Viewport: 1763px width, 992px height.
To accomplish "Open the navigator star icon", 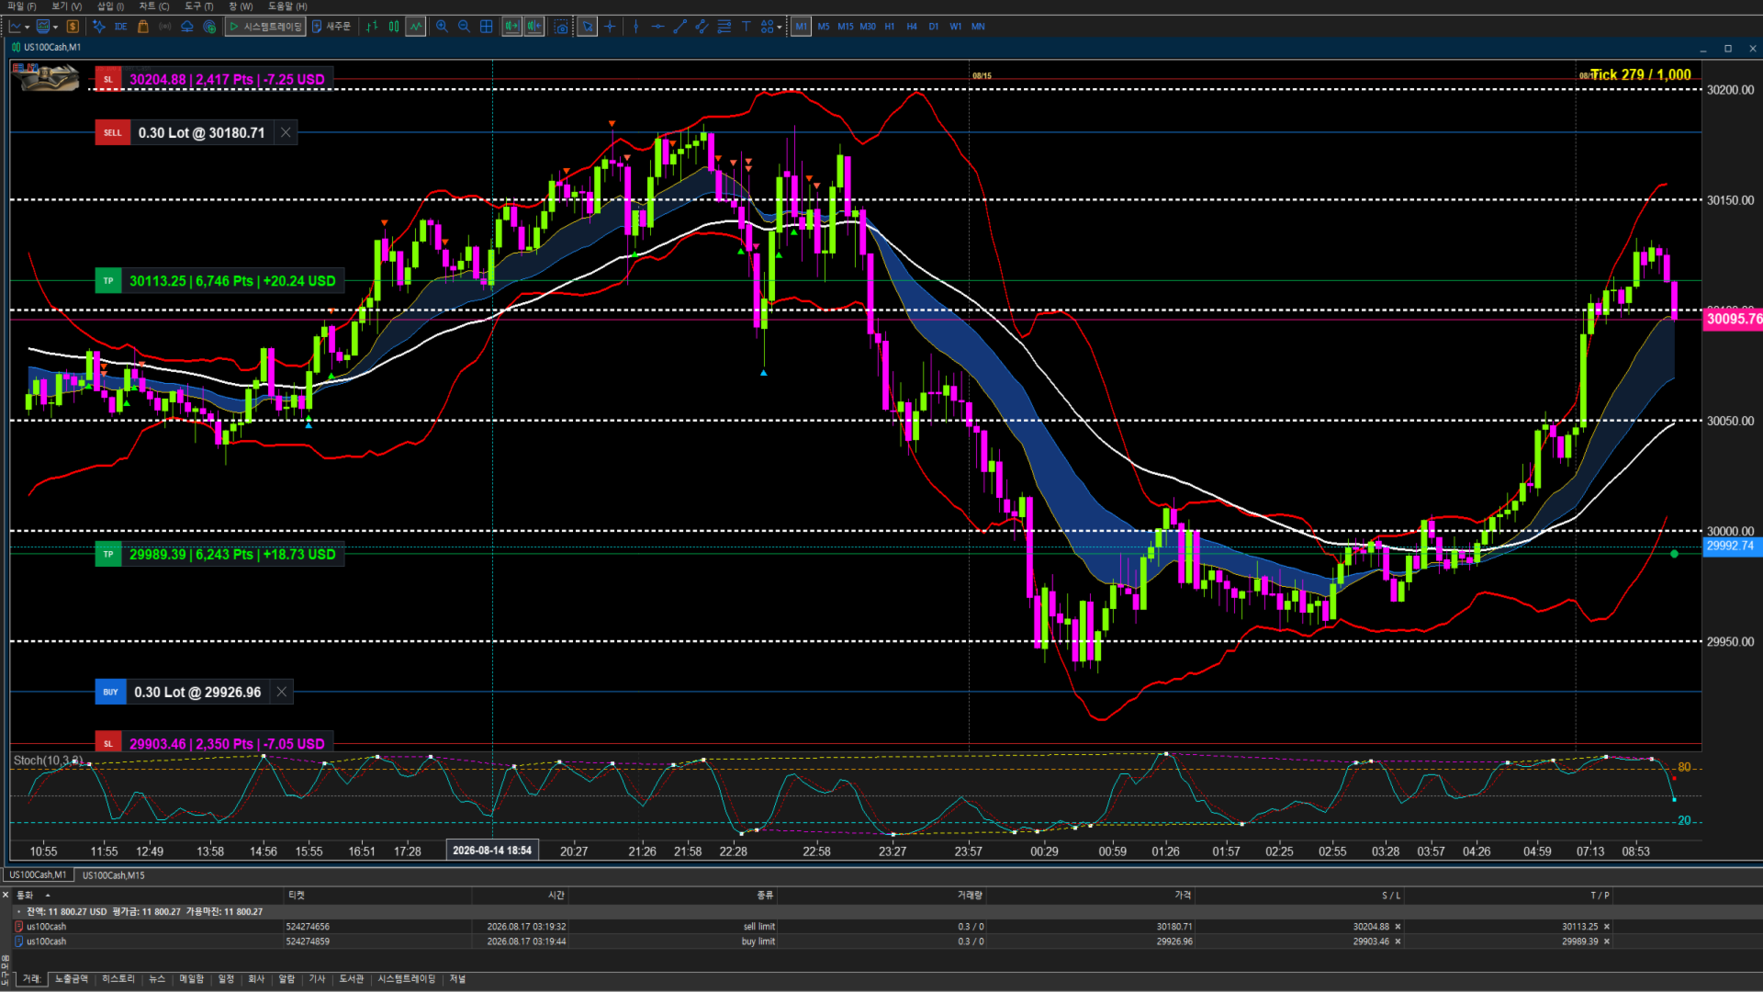I will 98,27.
